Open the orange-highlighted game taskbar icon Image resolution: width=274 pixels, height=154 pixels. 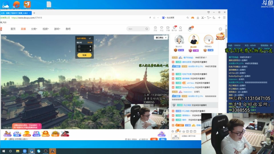tap(53, 151)
